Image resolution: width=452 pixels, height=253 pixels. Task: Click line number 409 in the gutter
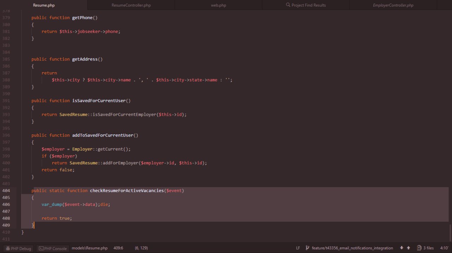tap(6, 225)
